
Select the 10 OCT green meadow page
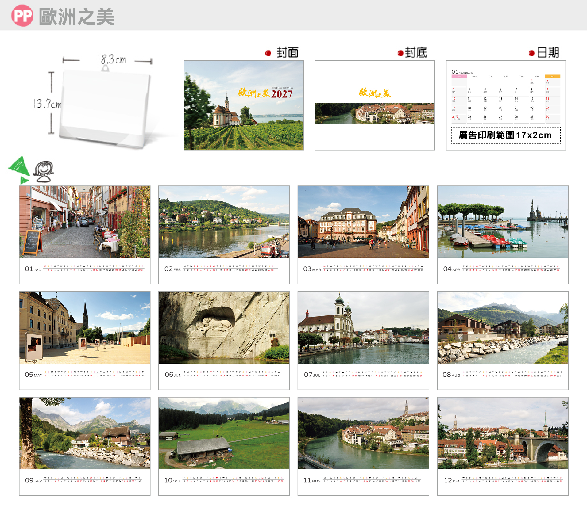pos(224,446)
